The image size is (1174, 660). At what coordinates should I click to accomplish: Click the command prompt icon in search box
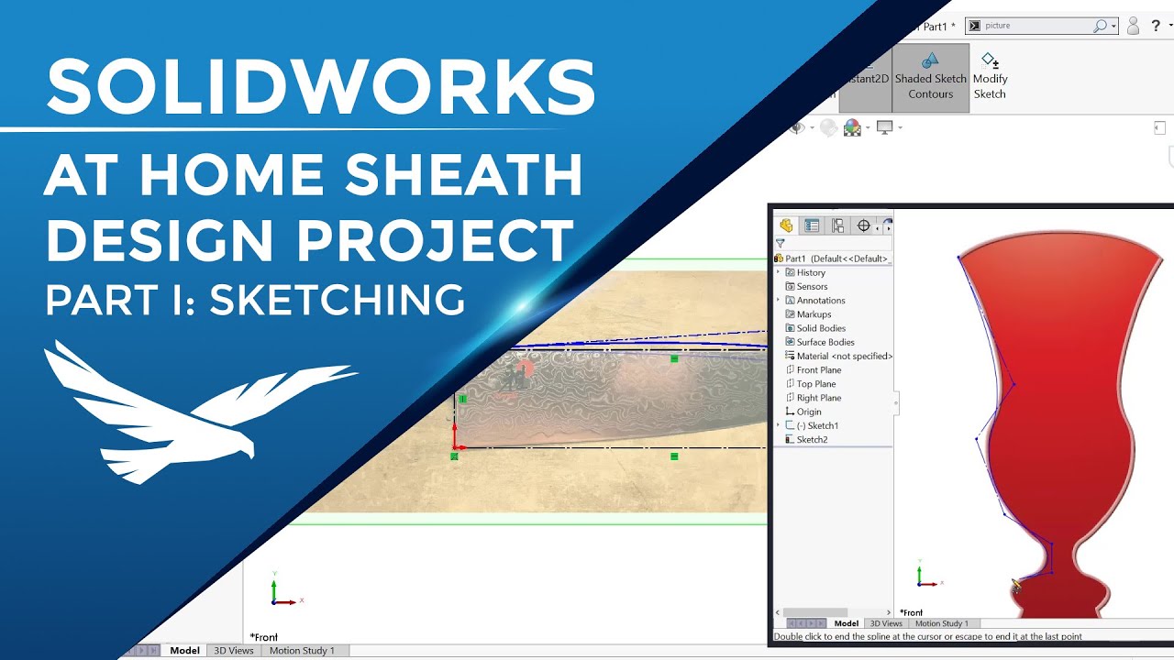tap(974, 26)
